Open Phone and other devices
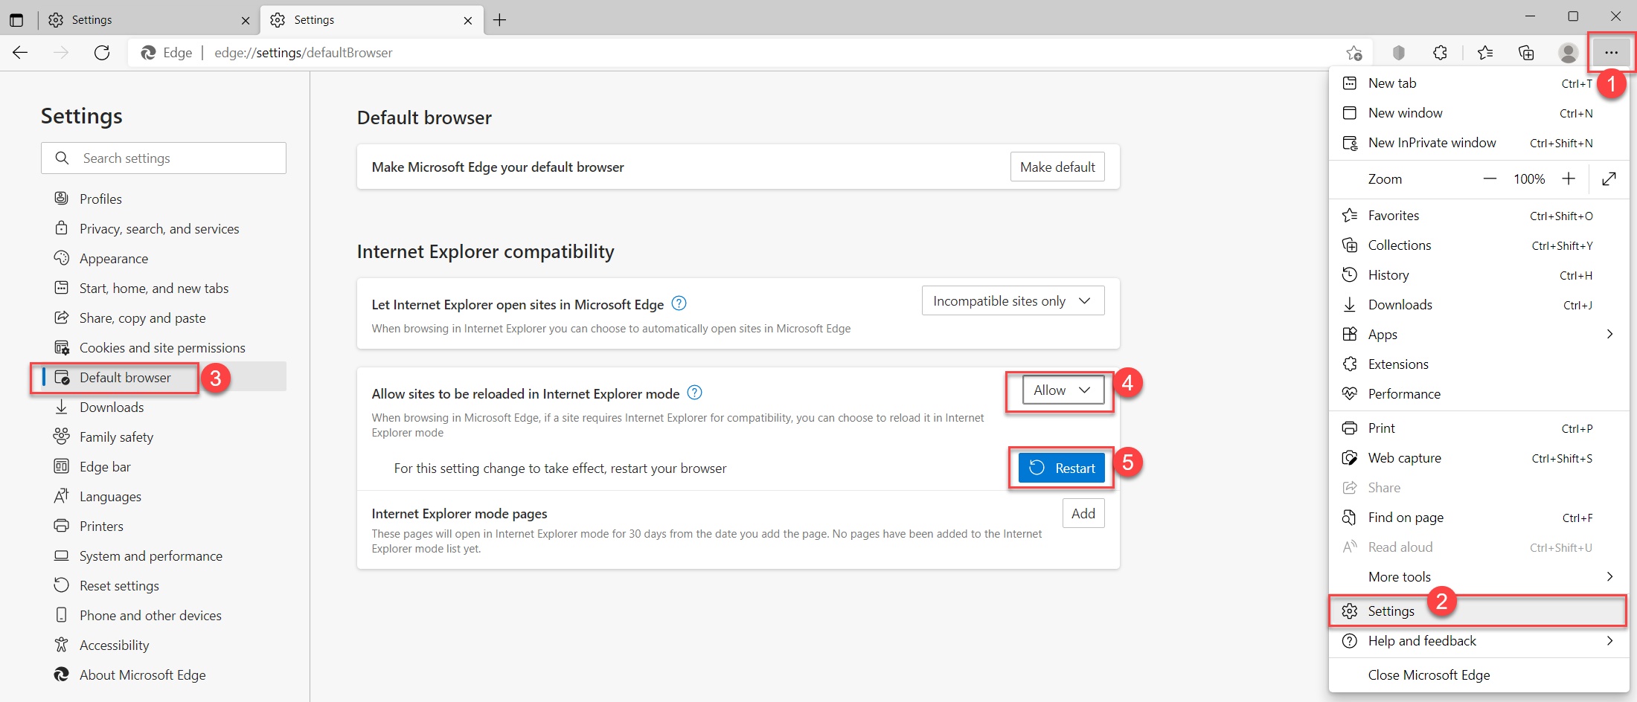 tap(164, 615)
